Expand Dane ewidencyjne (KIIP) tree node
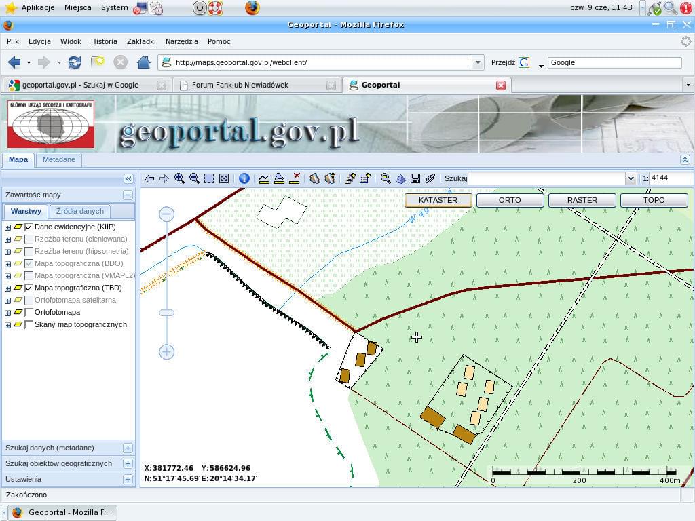The height and width of the screenshot is (521, 695). click(7, 227)
